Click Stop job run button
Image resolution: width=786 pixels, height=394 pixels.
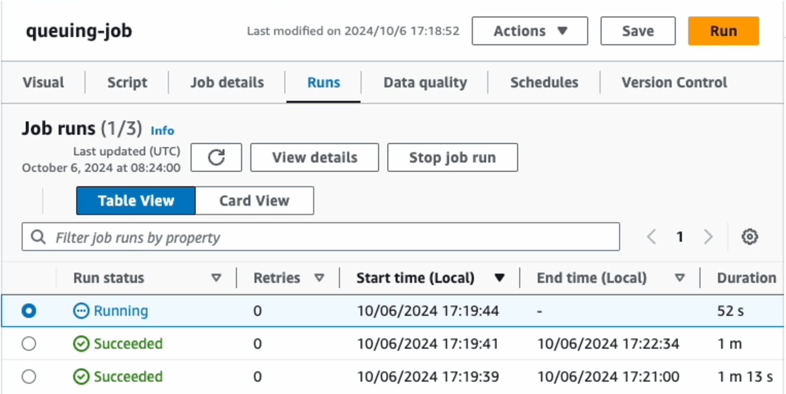452,157
